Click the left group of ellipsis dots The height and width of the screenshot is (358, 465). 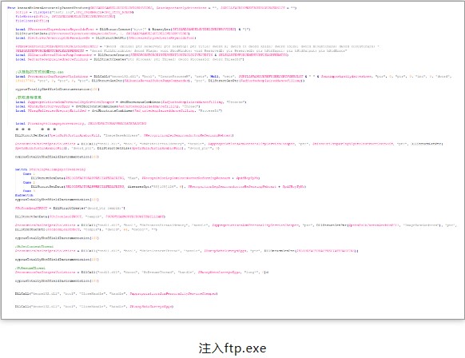(x=23, y=129)
